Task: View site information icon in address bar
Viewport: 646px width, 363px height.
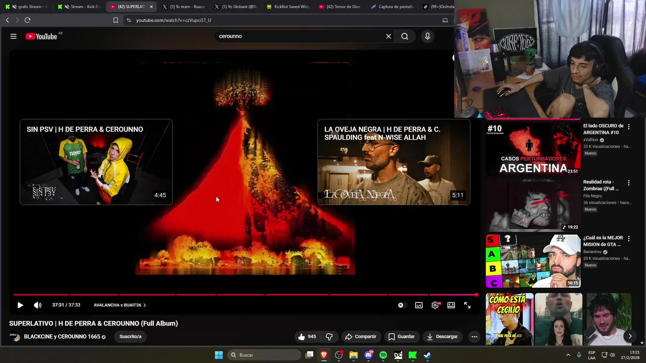Action: coord(129,20)
